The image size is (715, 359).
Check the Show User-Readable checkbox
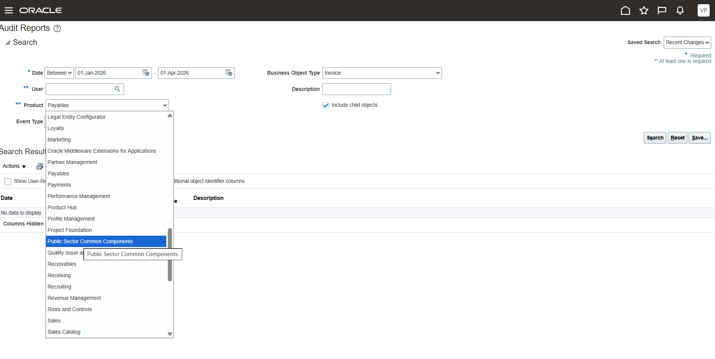8,182
